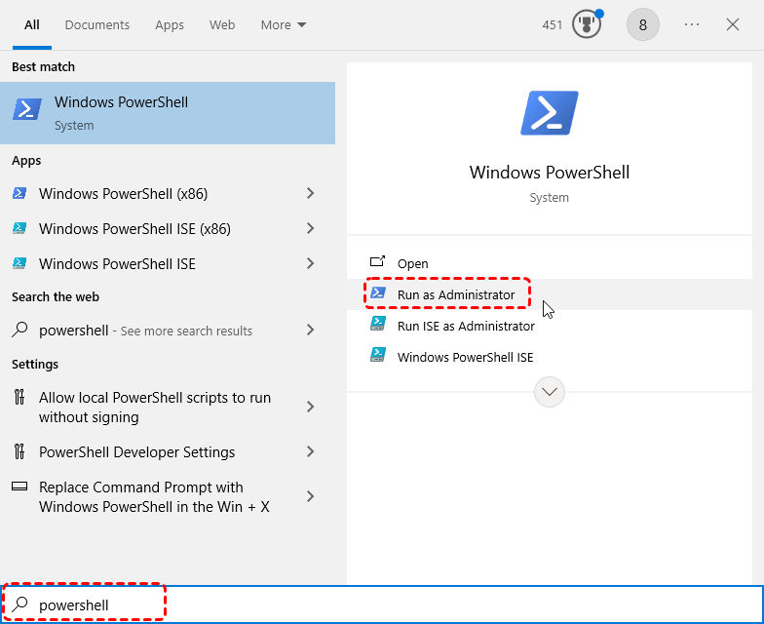
Task: Open the More dropdown filter
Action: [284, 24]
